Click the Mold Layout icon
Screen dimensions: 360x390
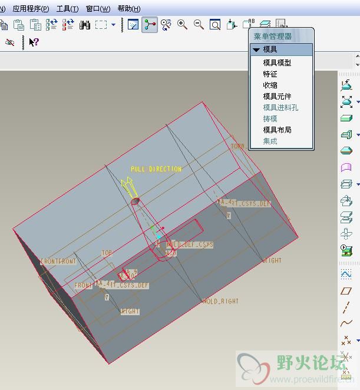coord(346,250)
